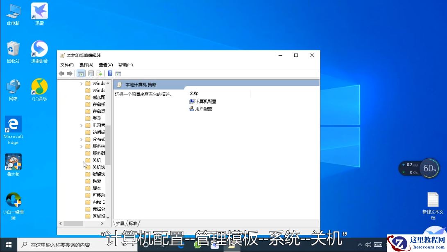The width and height of the screenshot is (447, 252).
Task: Click the Back navigation arrow on the toolbar
Action: pos(61,73)
